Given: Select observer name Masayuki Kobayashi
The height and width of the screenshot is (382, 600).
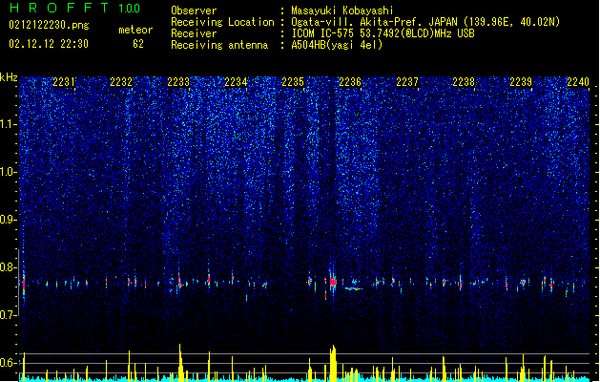Looking at the screenshot, I should (x=342, y=11).
